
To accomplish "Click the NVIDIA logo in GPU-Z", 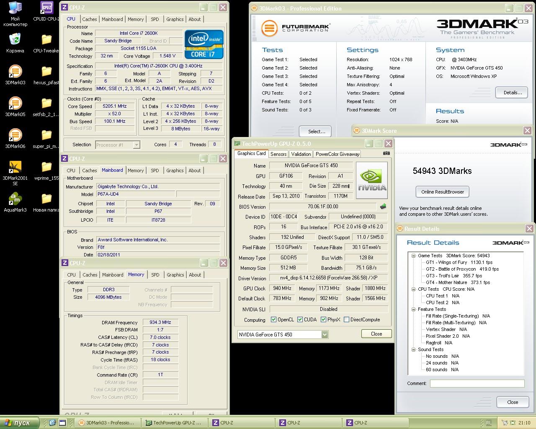I will click(x=372, y=180).
